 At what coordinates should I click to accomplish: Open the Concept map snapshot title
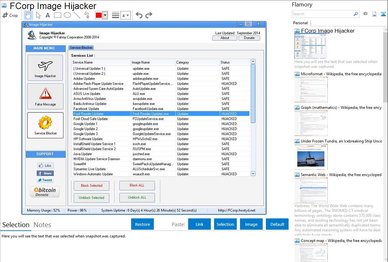(341, 241)
